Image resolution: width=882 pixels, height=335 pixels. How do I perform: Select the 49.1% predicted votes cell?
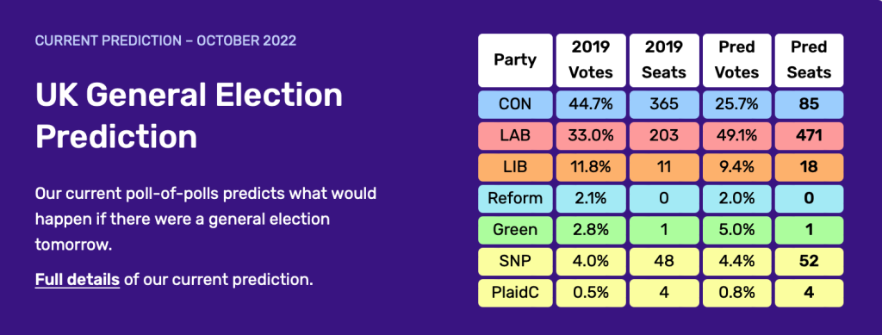[x=737, y=136]
